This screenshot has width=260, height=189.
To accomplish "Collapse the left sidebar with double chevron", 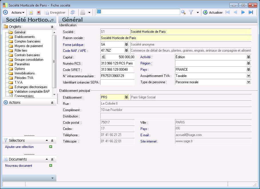I will 52,20.
